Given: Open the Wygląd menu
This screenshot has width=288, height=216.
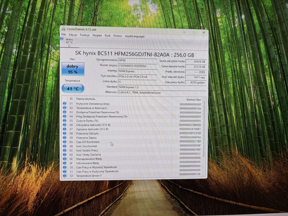Looking at the screenshot, I should coord(97,35).
